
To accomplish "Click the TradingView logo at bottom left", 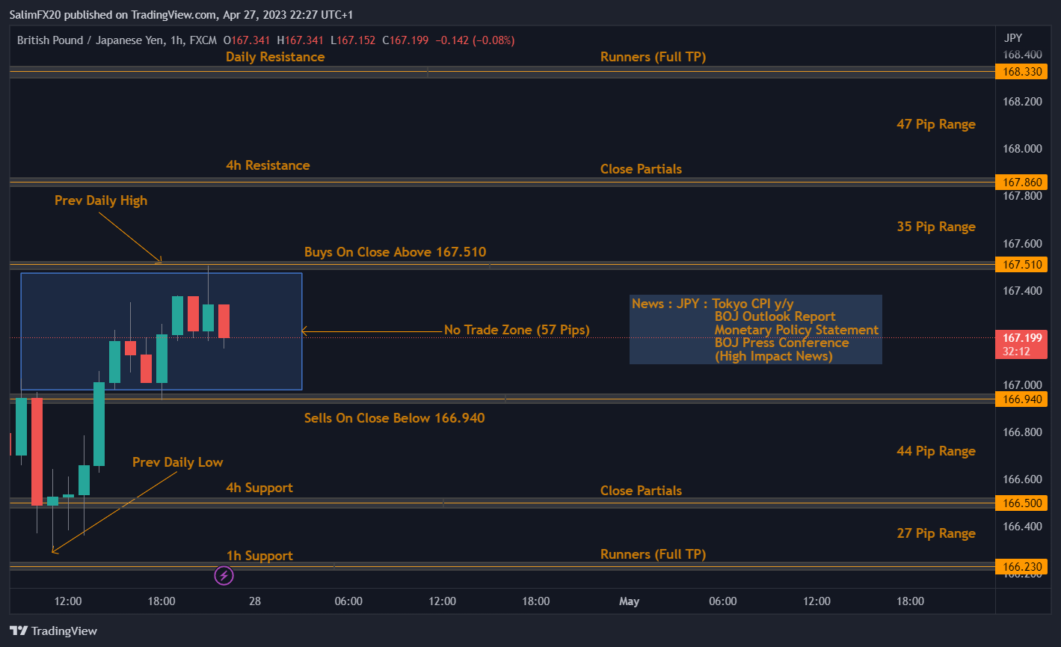I will click(x=53, y=631).
